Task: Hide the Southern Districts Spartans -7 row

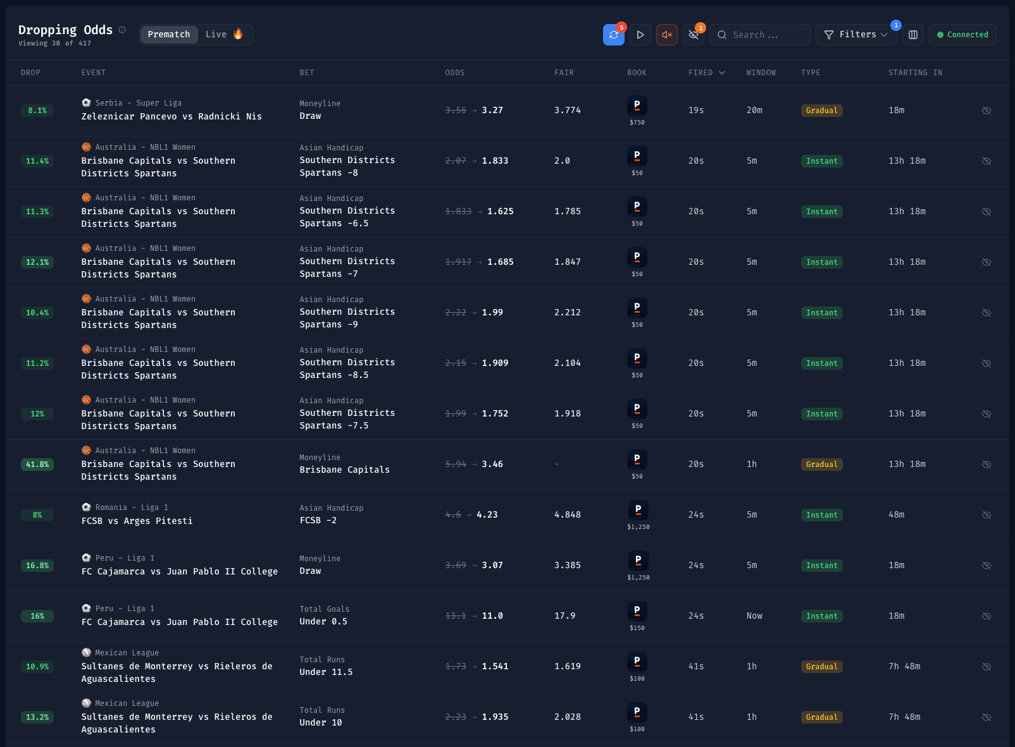Action: [x=986, y=262]
